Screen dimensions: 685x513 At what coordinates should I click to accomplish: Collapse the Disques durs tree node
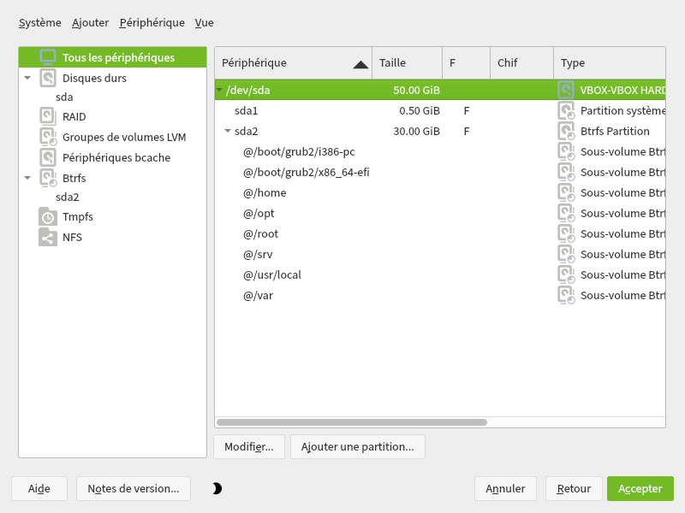(27, 78)
